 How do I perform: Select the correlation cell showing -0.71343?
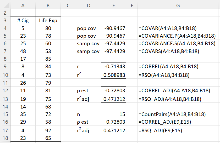pyautogui.click(x=113, y=66)
